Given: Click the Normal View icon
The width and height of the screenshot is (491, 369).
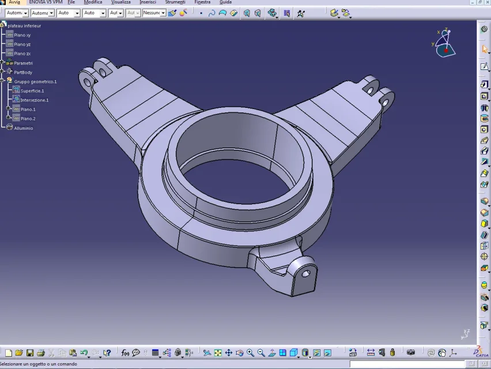Looking at the screenshot, I should tap(272, 353).
